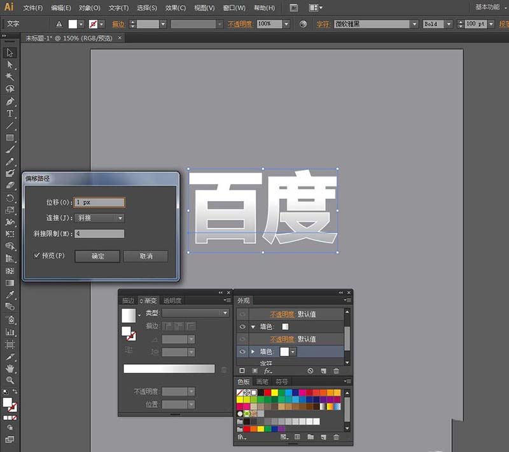
Task: Select the Artboard tool
Action: (x=10, y=344)
